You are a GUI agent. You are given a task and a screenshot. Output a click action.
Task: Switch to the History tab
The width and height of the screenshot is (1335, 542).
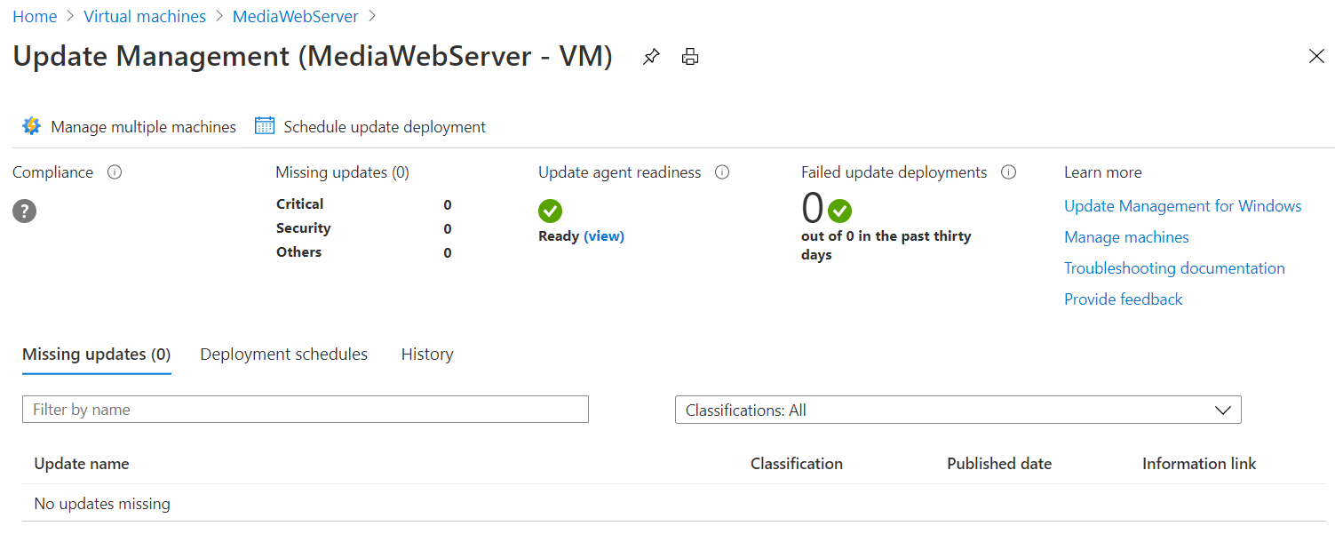click(427, 355)
